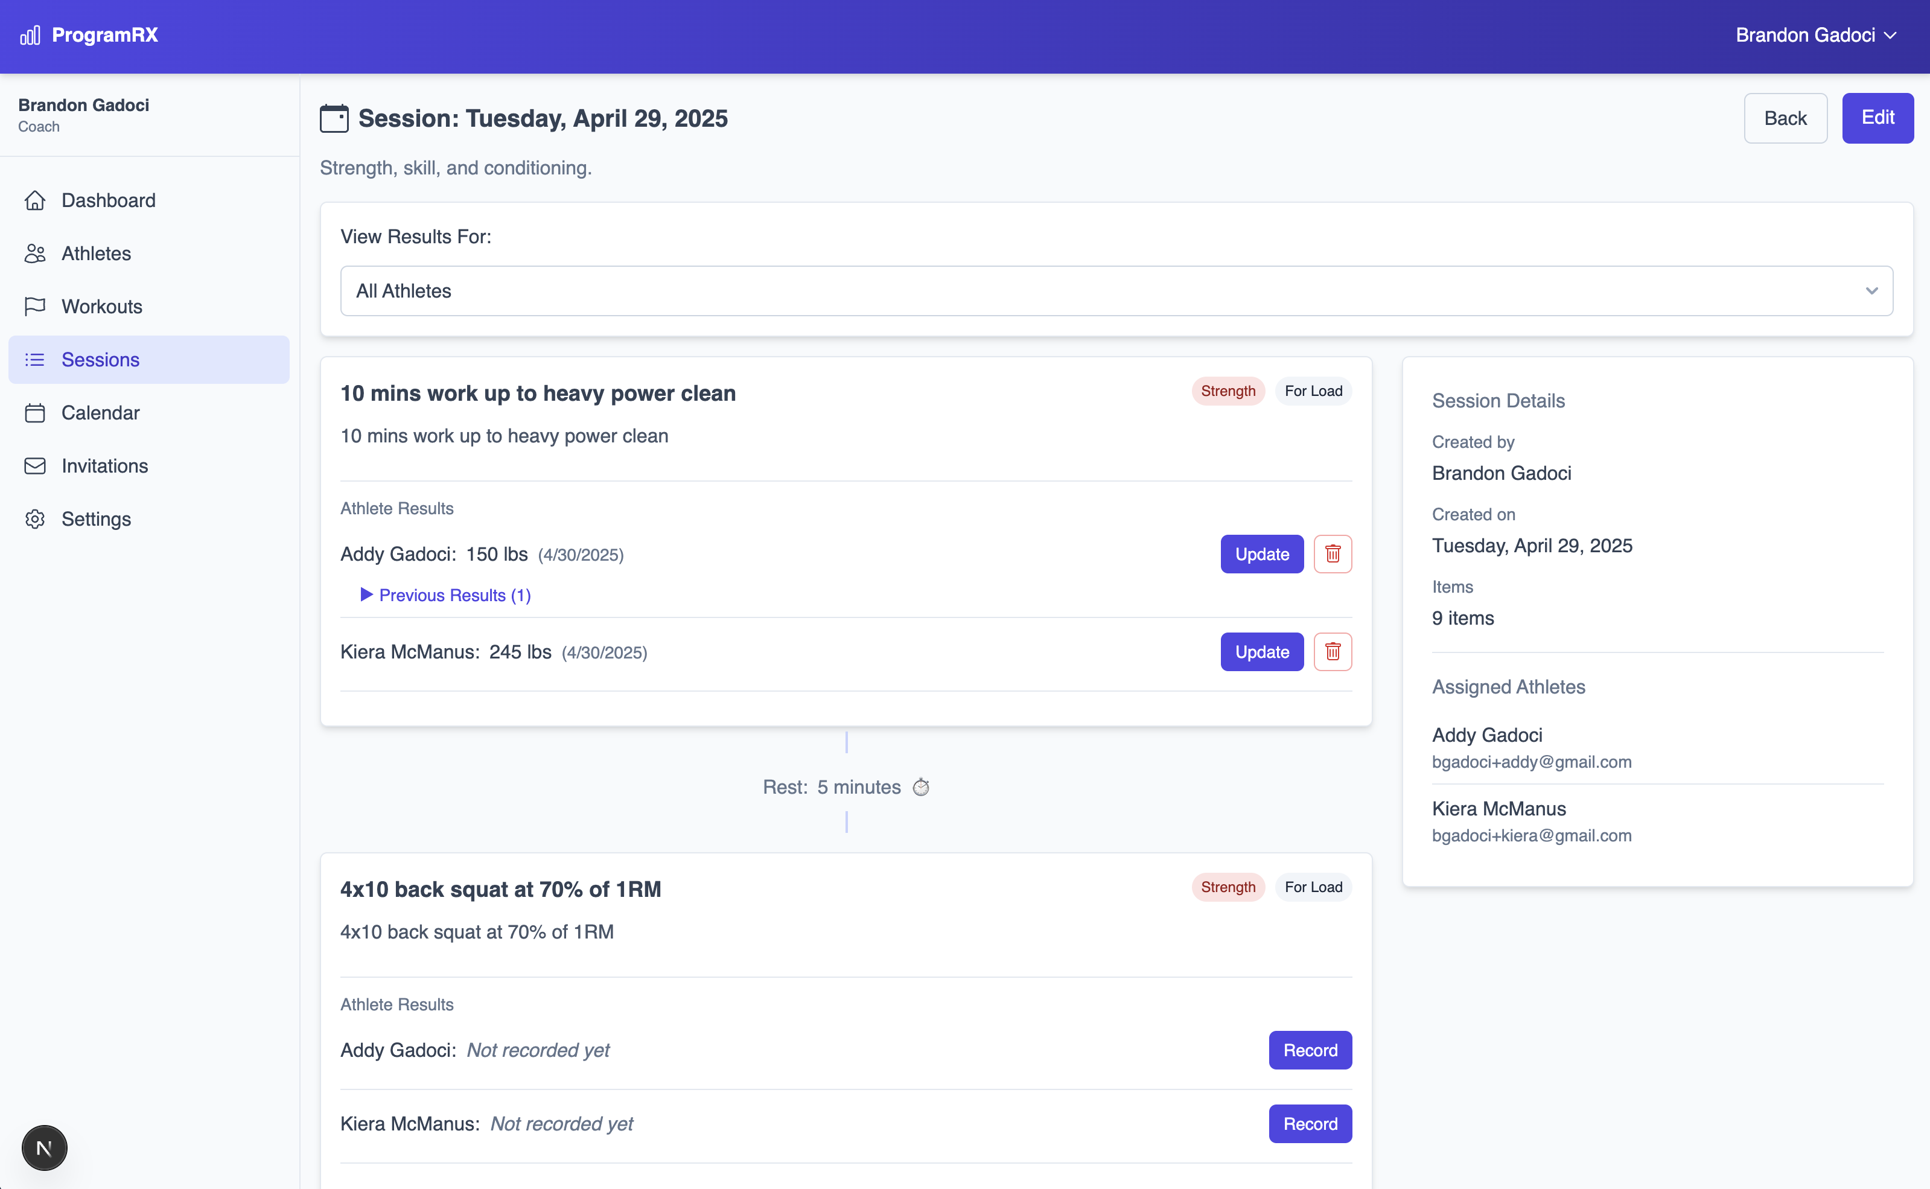Click the Edit session button
Image resolution: width=1930 pixels, height=1189 pixels.
click(1877, 118)
